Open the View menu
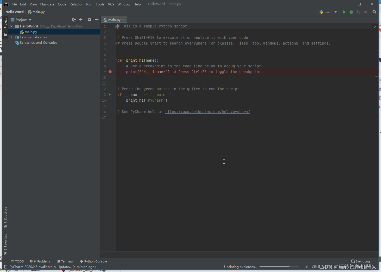The width and height of the screenshot is (381, 272). (x=33, y=4)
